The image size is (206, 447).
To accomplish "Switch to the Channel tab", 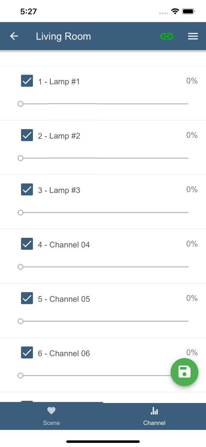I will [x=154, y=416].
